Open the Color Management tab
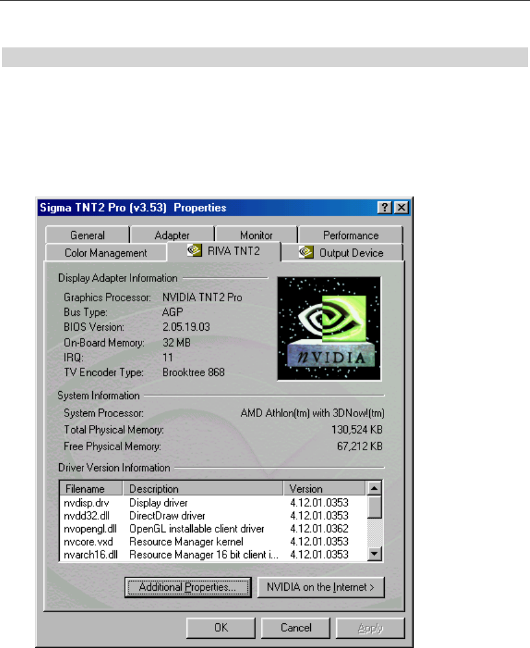Image resolution: width=530 pixels, height=648 pixels. 106,253
